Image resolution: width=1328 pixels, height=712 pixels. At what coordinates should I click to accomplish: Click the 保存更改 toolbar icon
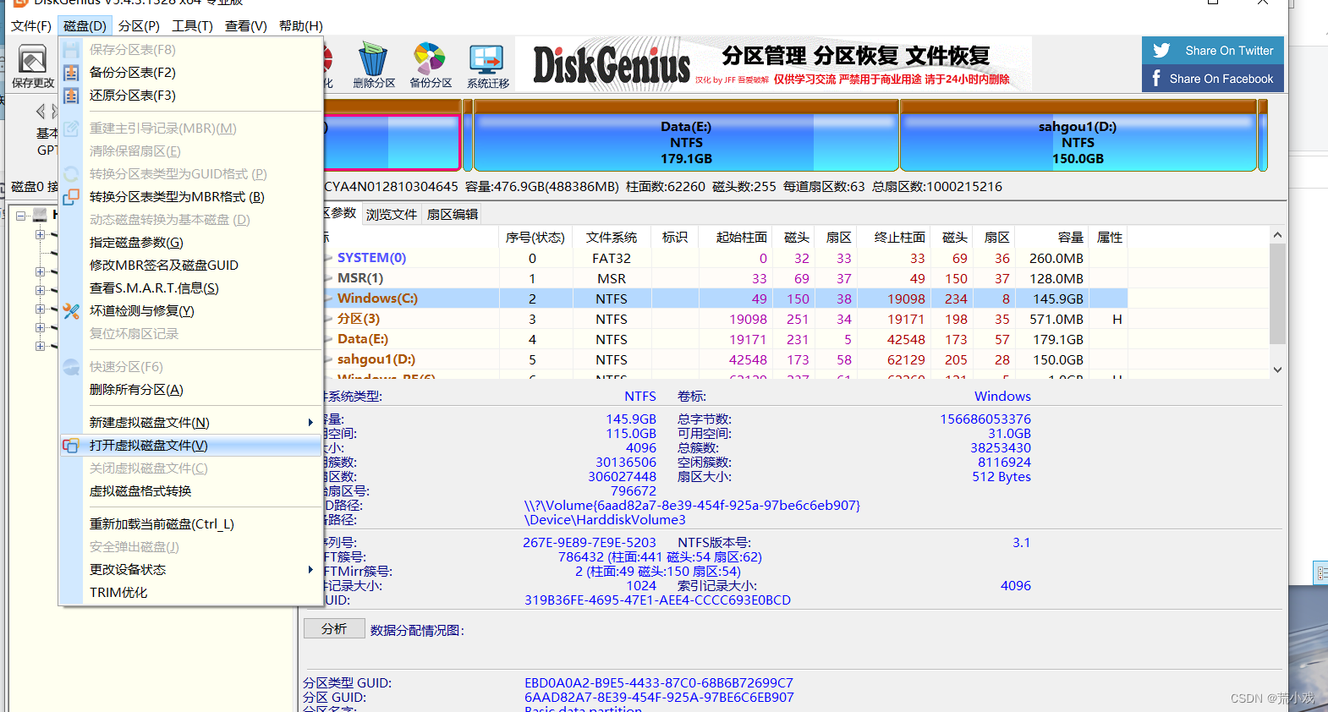coord(32,67)
